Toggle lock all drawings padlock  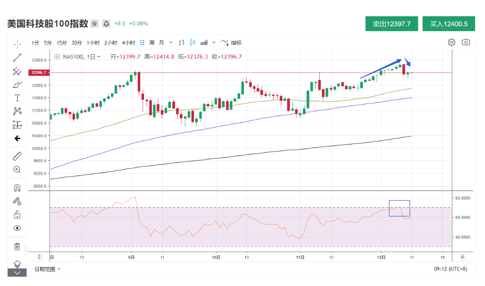pos(17,214)
